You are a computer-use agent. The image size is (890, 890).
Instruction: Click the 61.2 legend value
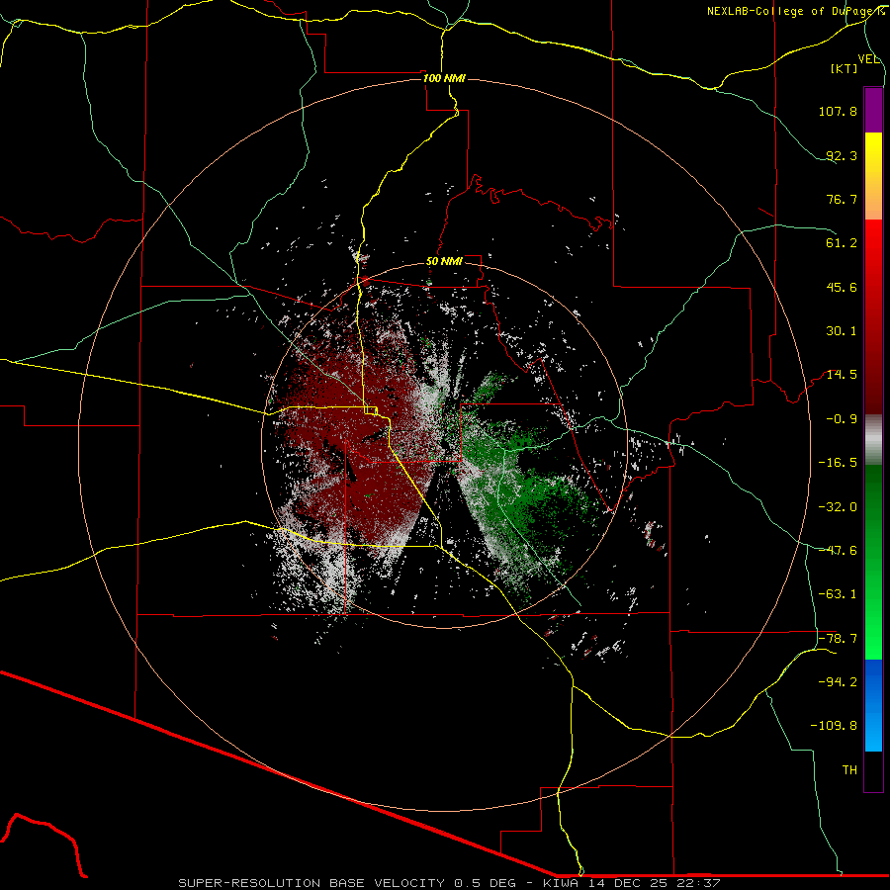(842, 243)
